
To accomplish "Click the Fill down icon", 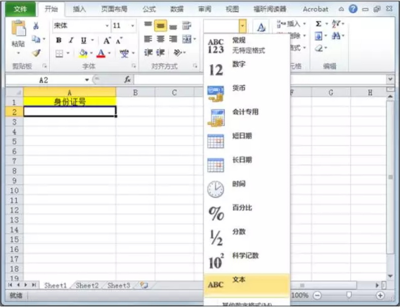I will [x=318, y=36].
